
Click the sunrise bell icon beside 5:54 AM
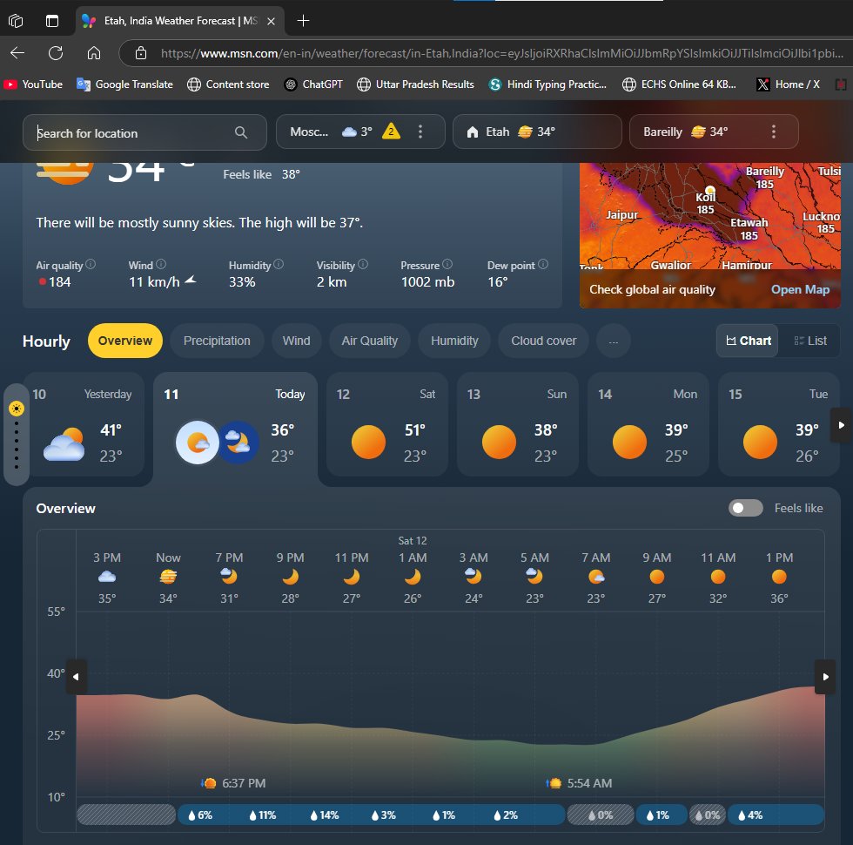pyautogui.click(x=554, y=783)
